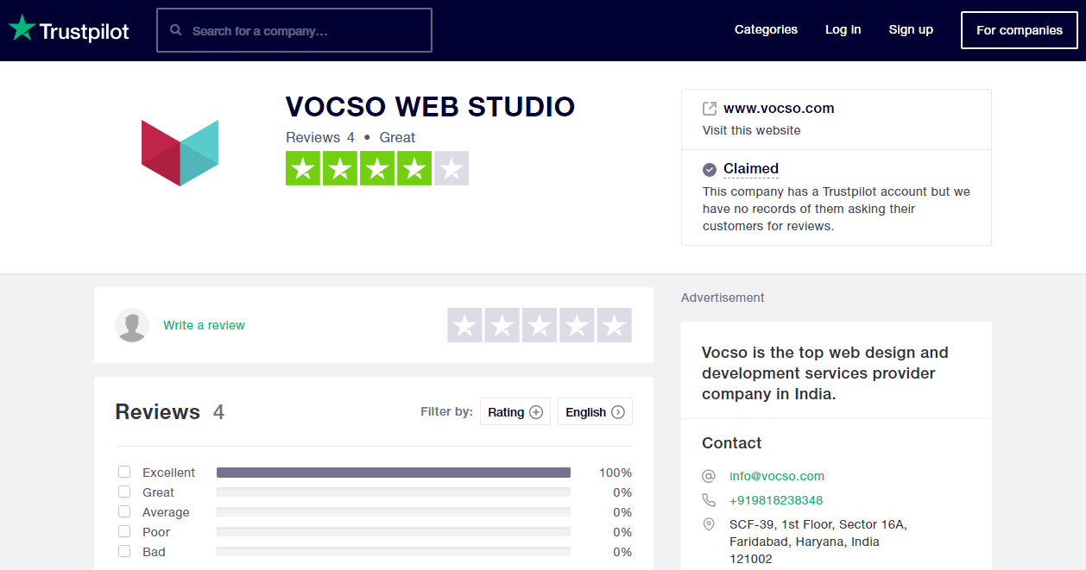Check the Excellent rating filter checkbox
This screenshot has width=1086, height=570.
point(124,472)
